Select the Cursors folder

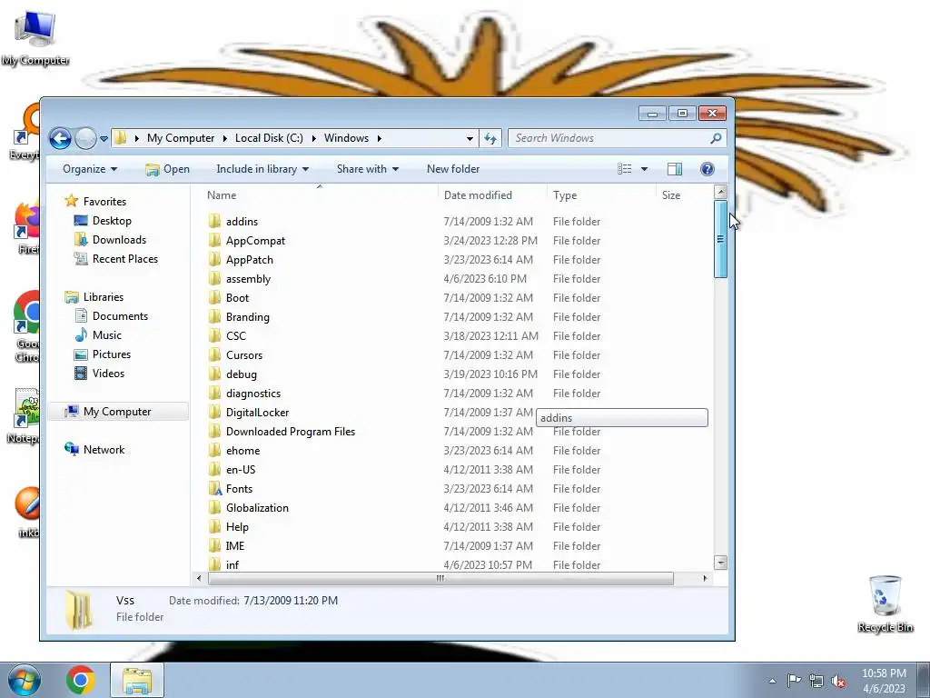243,355
